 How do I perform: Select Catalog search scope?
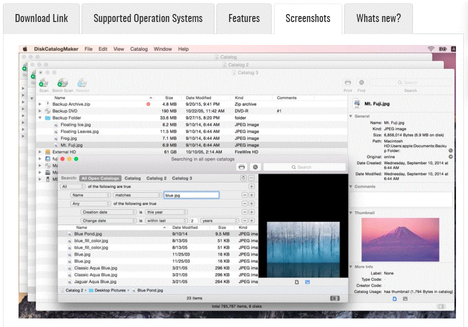132,178
